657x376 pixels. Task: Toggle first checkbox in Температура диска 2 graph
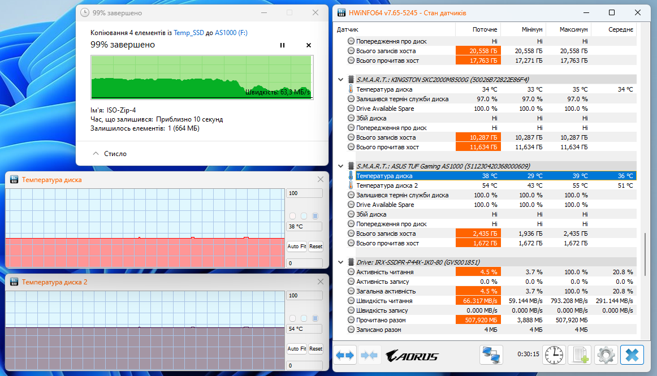point(292,318)
